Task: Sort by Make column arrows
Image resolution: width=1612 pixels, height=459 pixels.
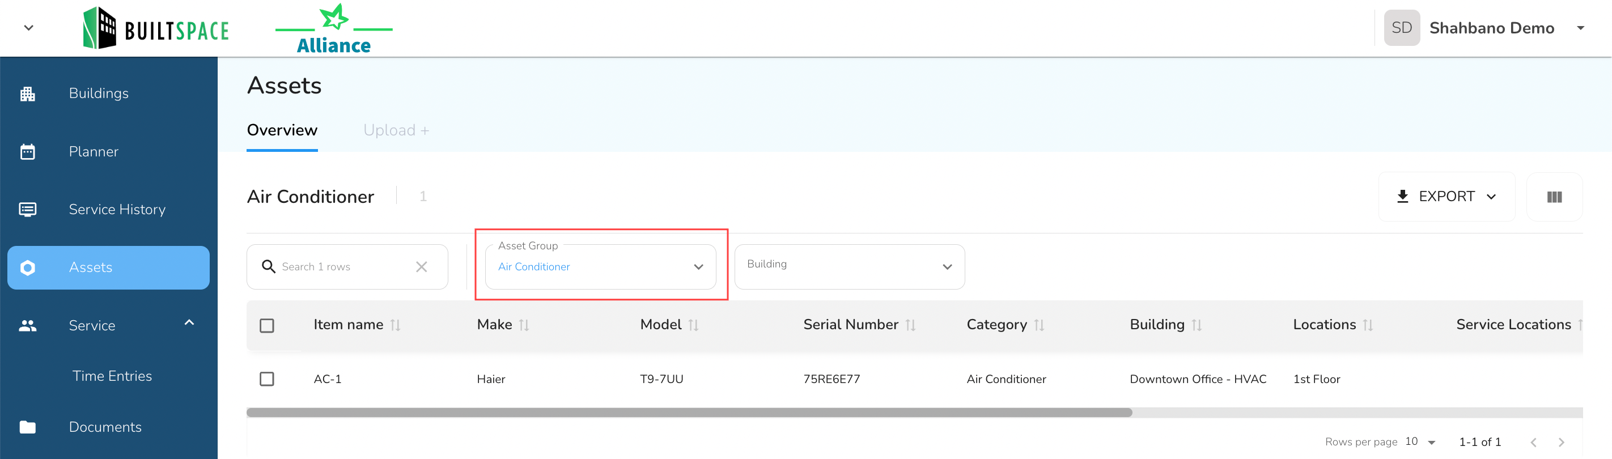Action: point(524,325)
